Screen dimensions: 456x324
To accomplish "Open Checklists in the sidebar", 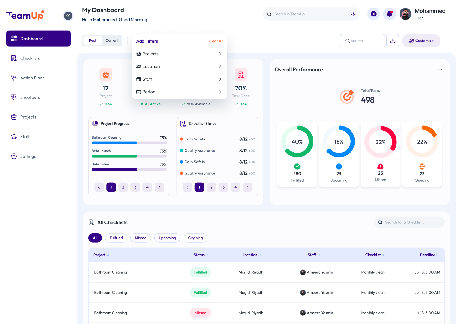I will point(30,58).
